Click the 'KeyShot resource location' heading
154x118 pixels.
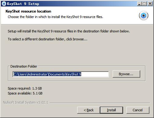click(x=28, y=11)
